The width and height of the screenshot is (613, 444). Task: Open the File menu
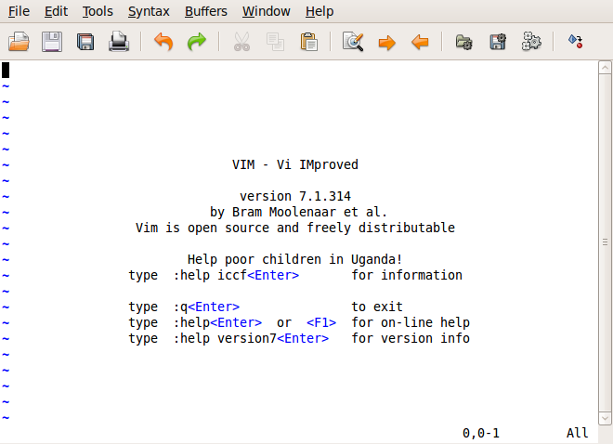[x=19, y=11]
